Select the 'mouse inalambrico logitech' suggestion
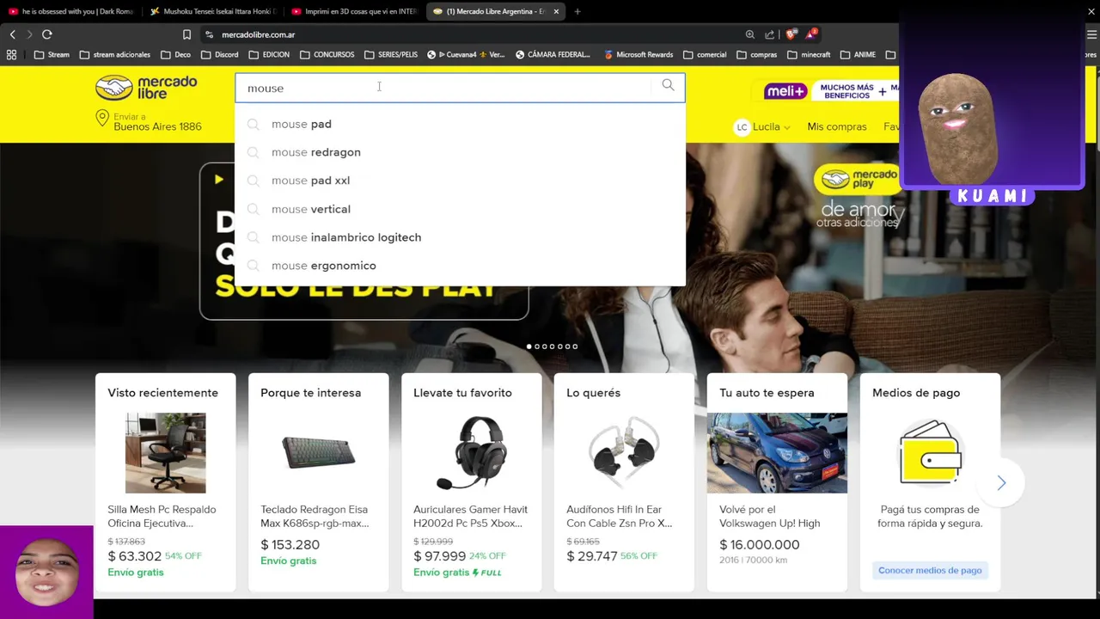This screenshot has width=1100, height=619. click(x=460, y=237)
